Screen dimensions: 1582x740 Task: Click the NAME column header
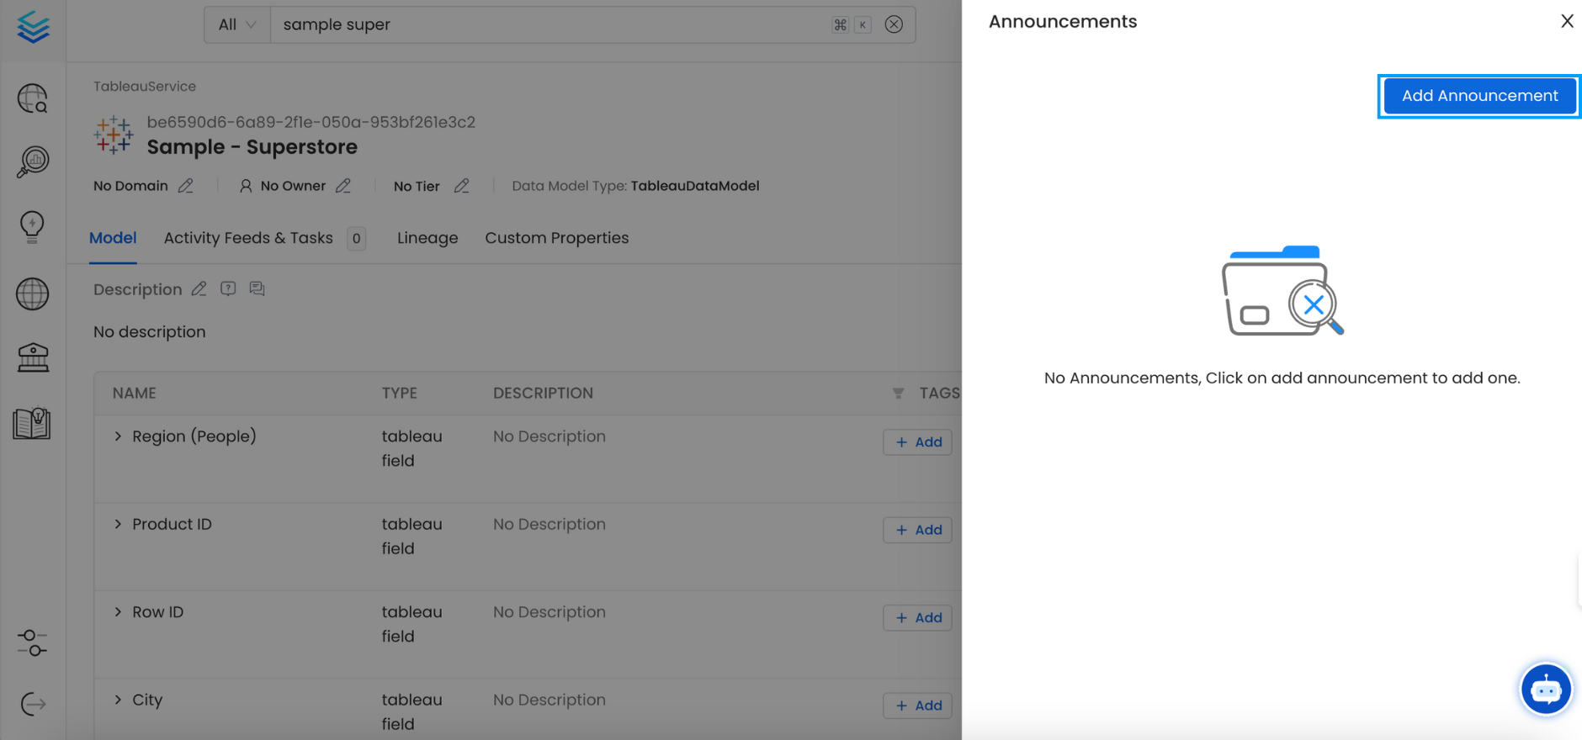[135, 393]
